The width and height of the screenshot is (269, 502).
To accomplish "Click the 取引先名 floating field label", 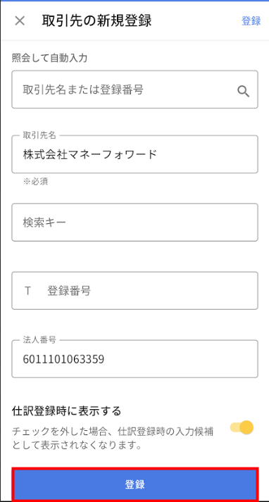I will click(x=39, y=135).
